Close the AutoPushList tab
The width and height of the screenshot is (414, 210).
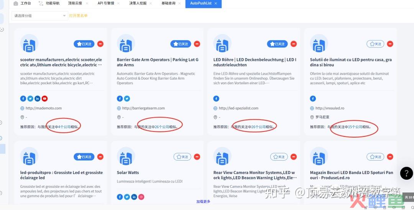pos(216,3)
